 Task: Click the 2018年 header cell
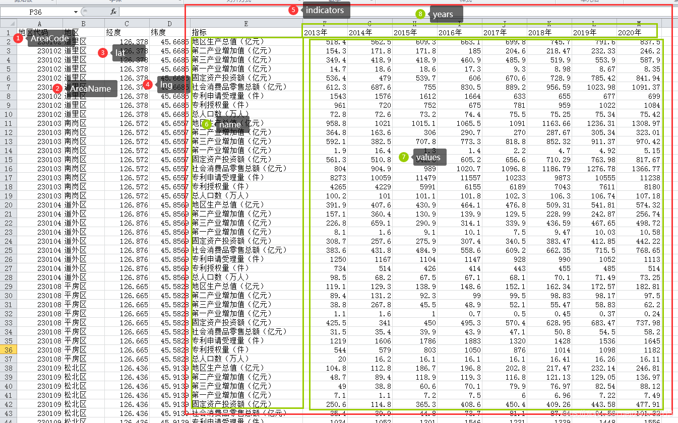point(549,32)
